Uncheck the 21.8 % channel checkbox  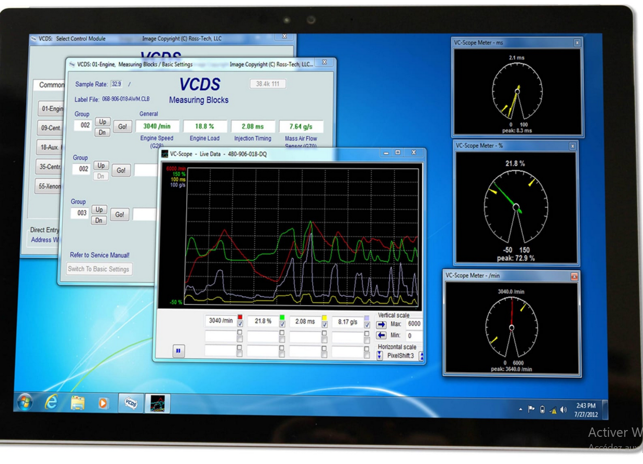282,325
